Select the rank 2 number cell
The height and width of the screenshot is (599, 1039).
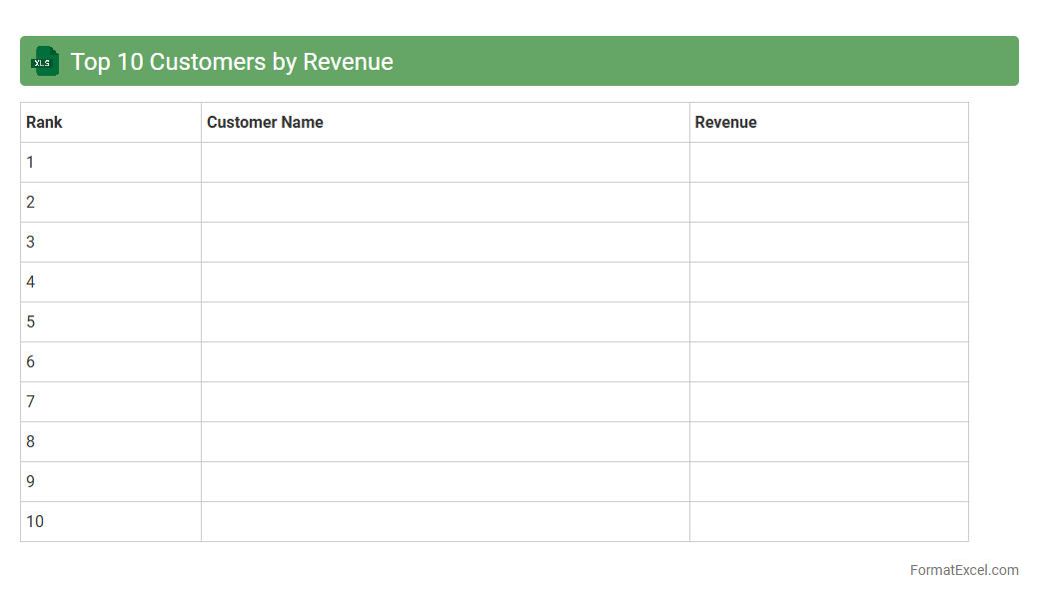110,202
